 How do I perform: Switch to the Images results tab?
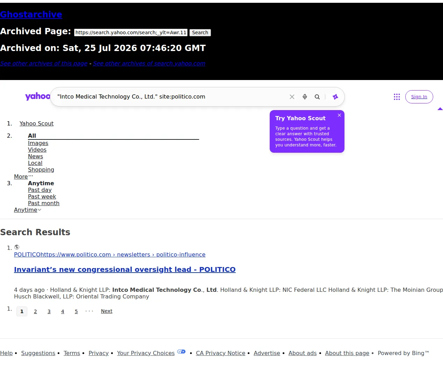point(38,143)
